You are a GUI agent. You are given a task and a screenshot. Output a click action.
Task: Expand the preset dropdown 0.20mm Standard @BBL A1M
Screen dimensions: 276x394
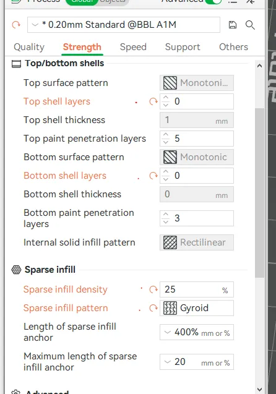point(124,25)
